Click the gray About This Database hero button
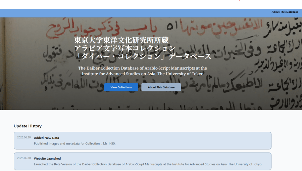Image resolution: width=302 pixels, height=171 pixels. (x=161, y=87)
